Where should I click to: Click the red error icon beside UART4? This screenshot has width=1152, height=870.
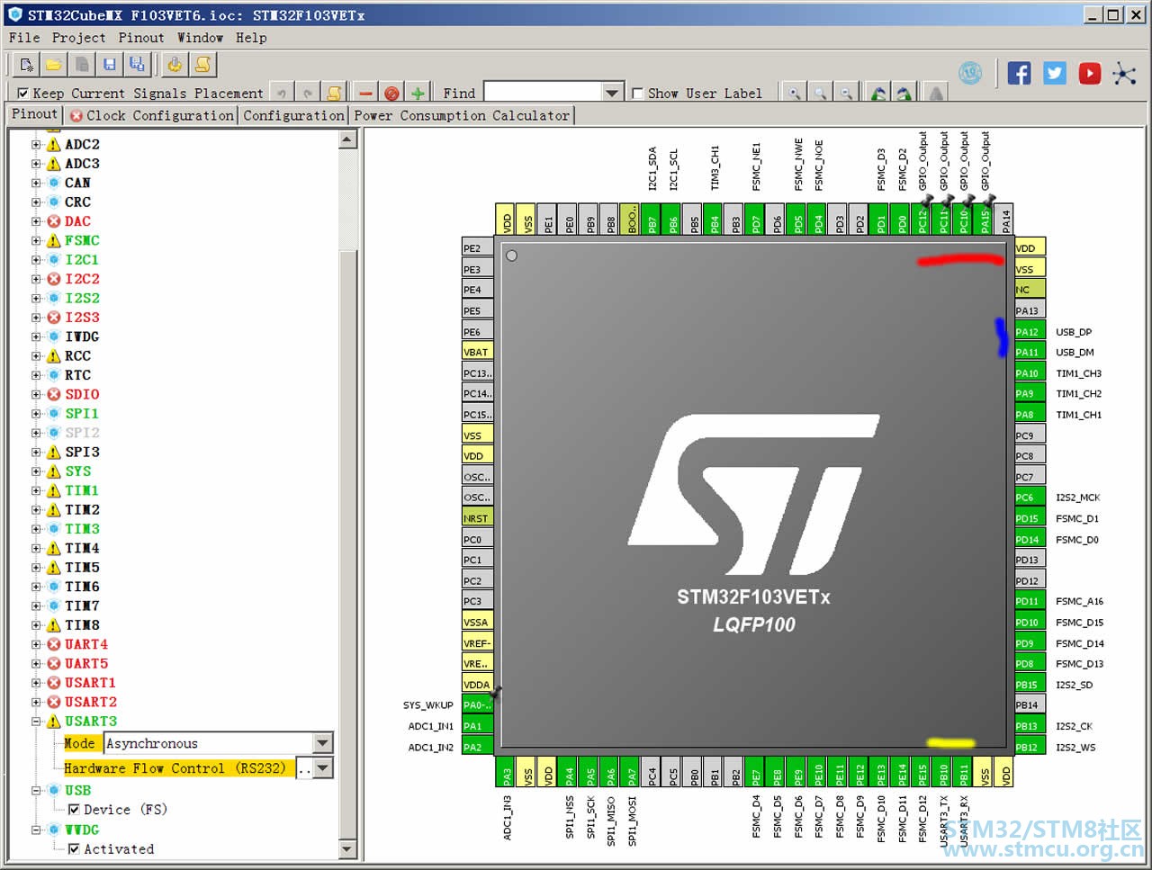(x=54, y=644)
